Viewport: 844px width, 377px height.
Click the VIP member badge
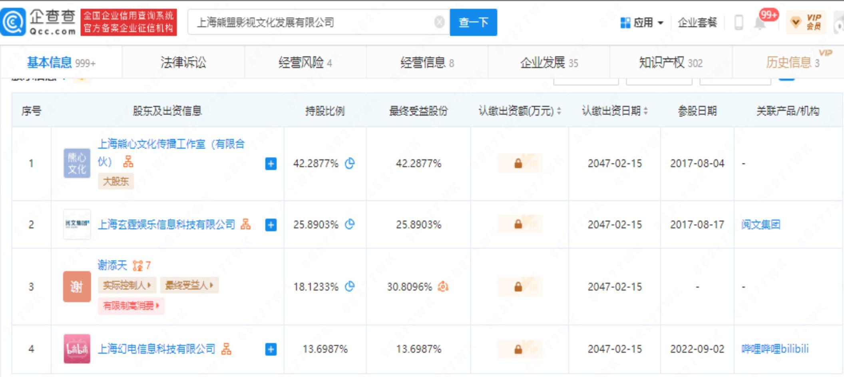[x=806, y=22]
